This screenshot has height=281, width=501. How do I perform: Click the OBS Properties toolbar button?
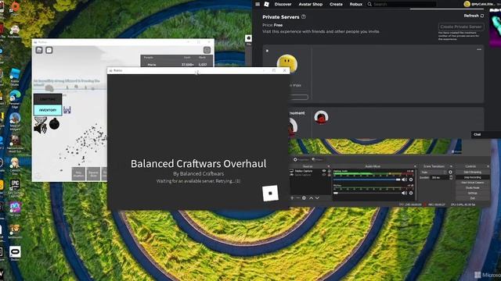301,159
